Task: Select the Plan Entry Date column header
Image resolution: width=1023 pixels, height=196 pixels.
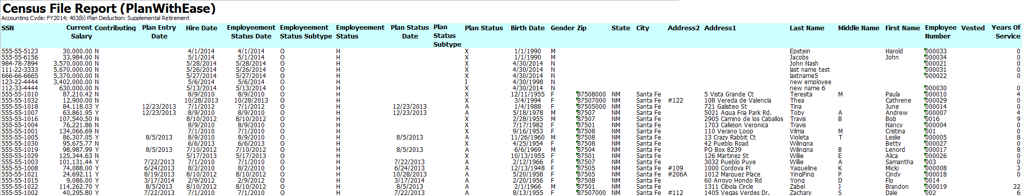Action: click(x=159, y=32)
